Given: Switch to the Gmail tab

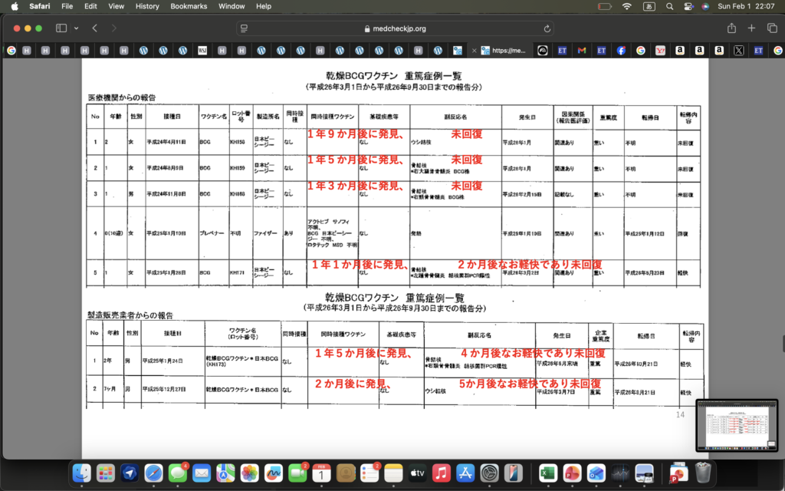Looking at the screenshot, I should pyautogui.click(x=582, y=51).
